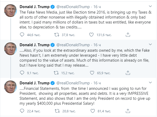The width and height of the screenshot is (157, 117).
Task: Expand the second tweet's chevron menu
Action: point(150,45)
